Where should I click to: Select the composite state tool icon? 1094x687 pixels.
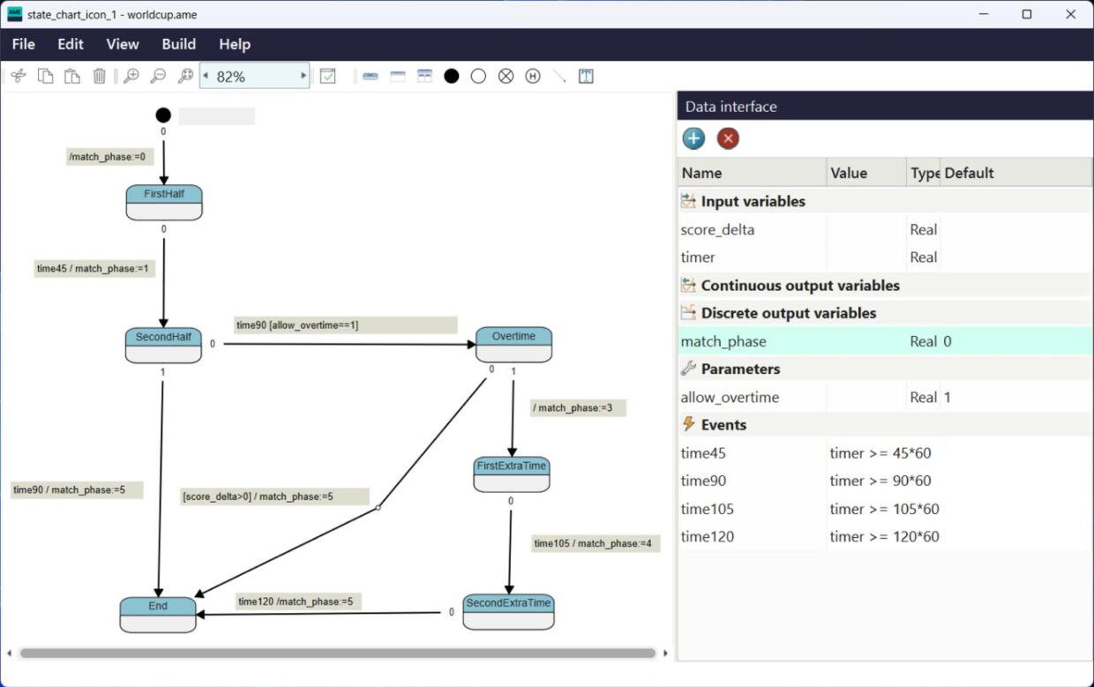pyautogui.click(x=398, y=77)
